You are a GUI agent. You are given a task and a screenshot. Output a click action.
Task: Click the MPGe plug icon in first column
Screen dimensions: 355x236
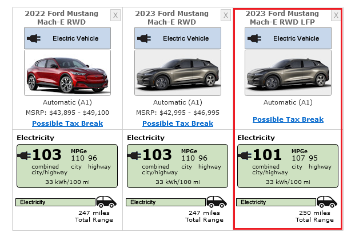click(x=24, y=155)
